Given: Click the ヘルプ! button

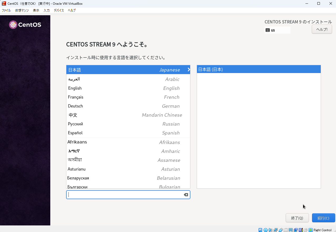Looking at the screenshot, I should click(x=322, y=29).
